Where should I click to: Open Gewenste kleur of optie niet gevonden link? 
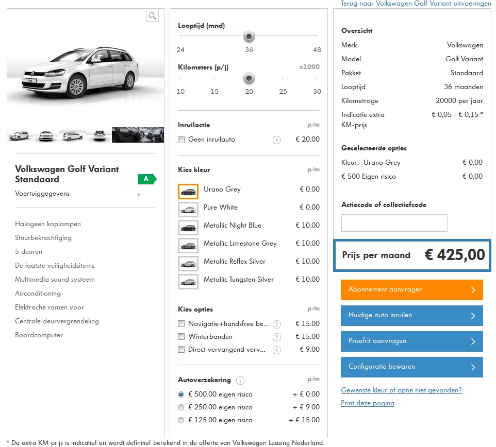pyautogui.click(x=402, y=390)
